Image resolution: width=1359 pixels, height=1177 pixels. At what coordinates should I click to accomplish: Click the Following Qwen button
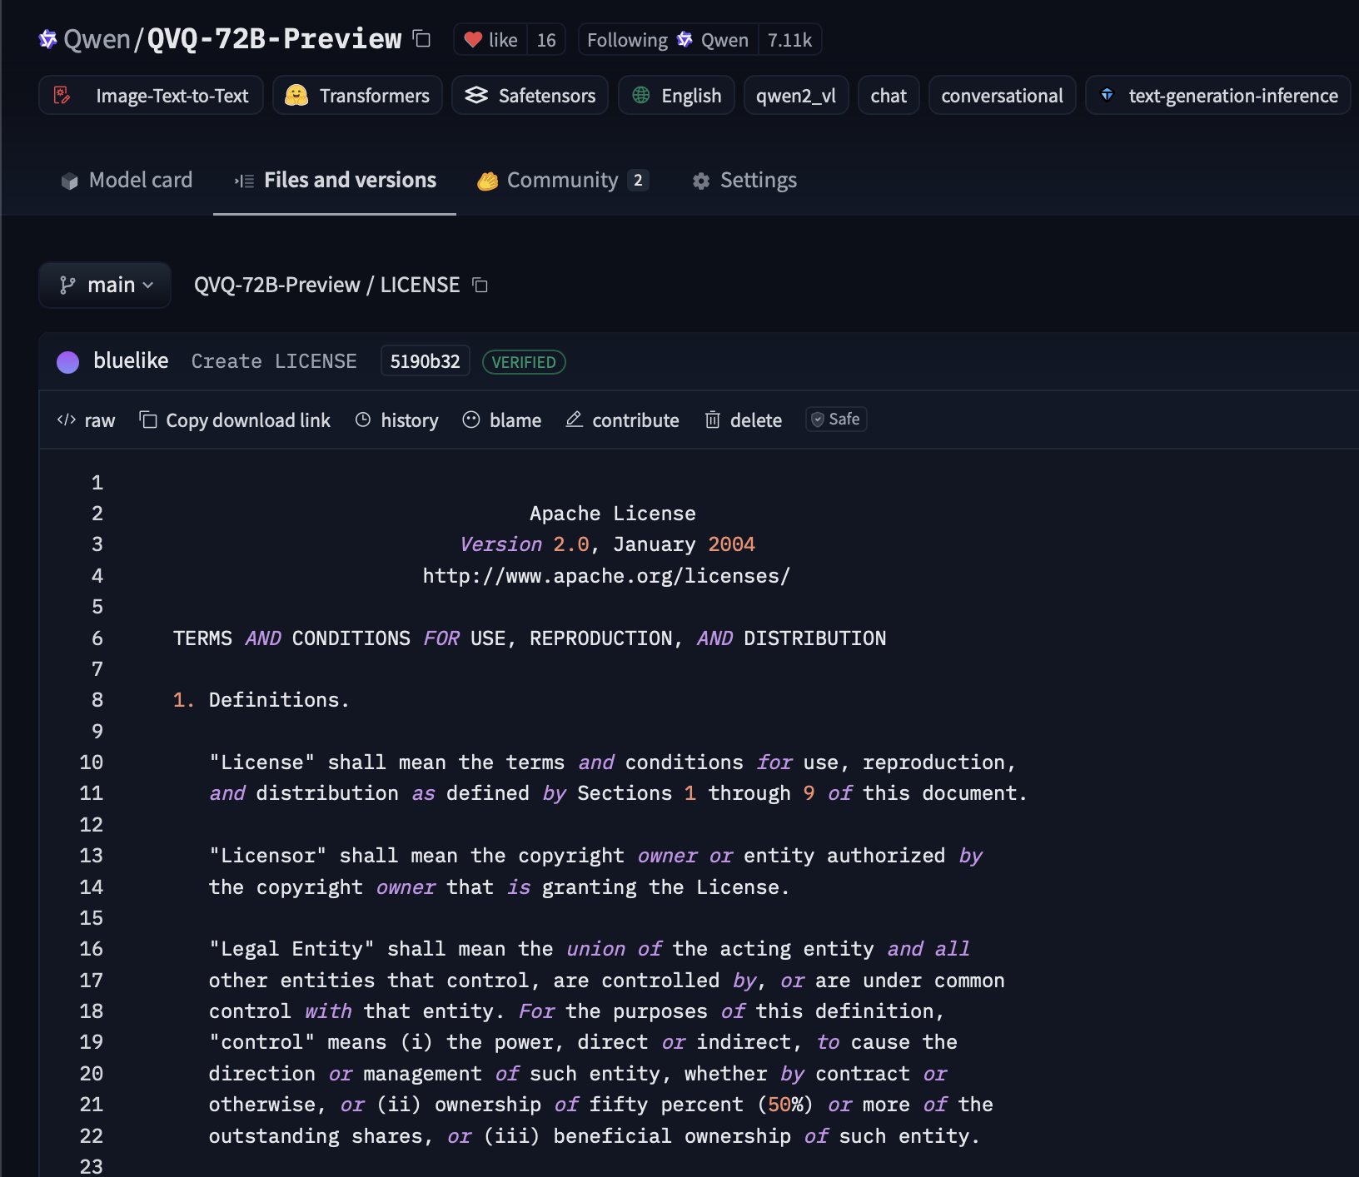click(x=668, y=40)
